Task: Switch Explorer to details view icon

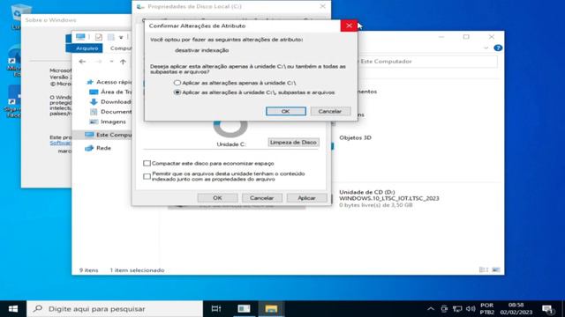Action: tap(484, 270)
